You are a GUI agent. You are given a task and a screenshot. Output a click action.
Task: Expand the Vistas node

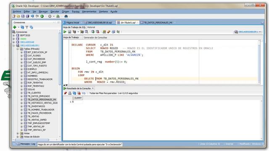(18, 133)
